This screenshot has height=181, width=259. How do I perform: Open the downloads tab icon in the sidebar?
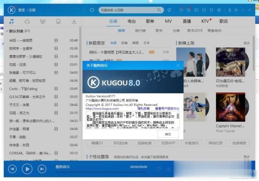(x=74, y=21)
